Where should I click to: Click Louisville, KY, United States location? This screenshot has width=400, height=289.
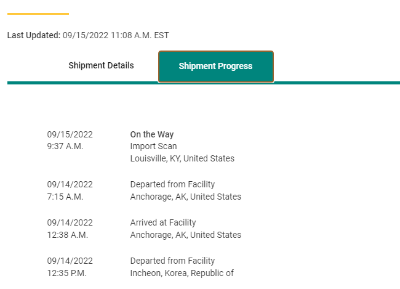[x=182, y=158]
